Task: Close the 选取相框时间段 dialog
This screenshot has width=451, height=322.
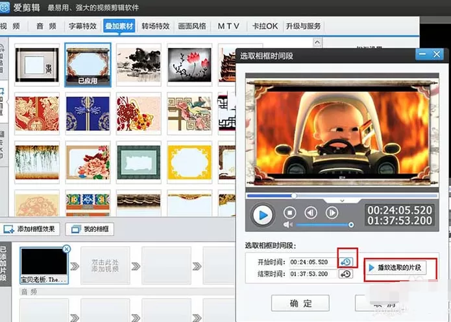Action: point(437,54)
